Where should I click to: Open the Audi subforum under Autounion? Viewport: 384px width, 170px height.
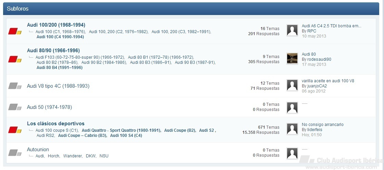[x=40, y=156]
